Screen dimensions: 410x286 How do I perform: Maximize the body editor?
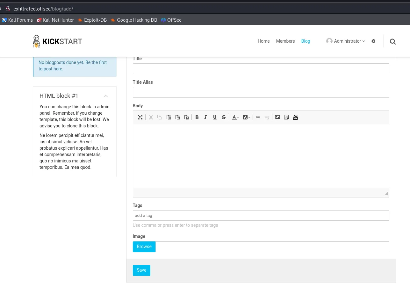click(x=140, y=117)
